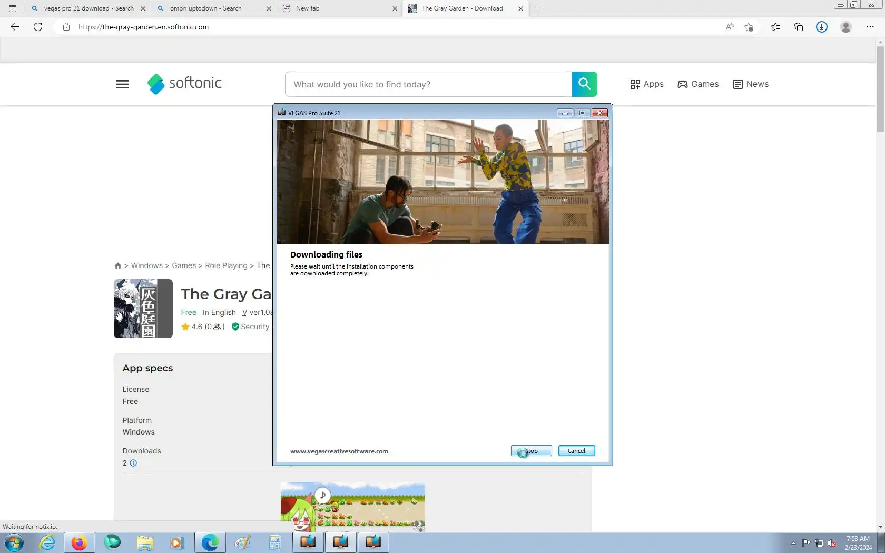Click the Security status link
Viewport: 885px width, 553px height.
[x=251, y=327]
